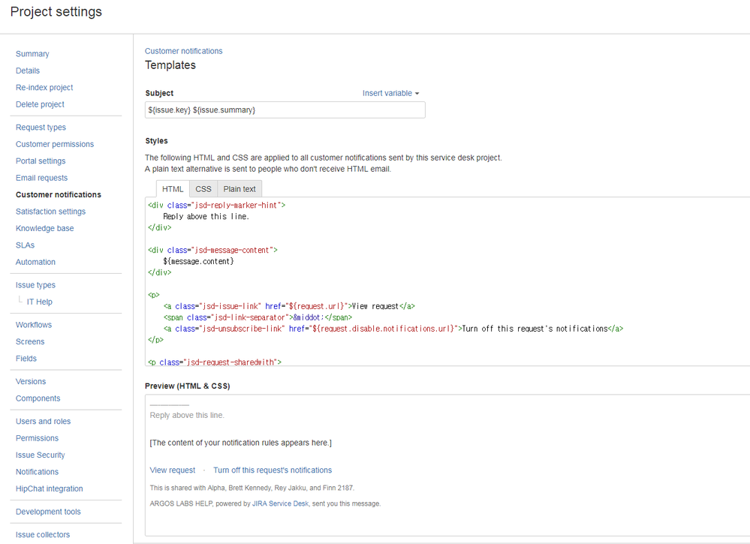
Task: Select Customer notifications in sidebar
Action: click(59, 194)
